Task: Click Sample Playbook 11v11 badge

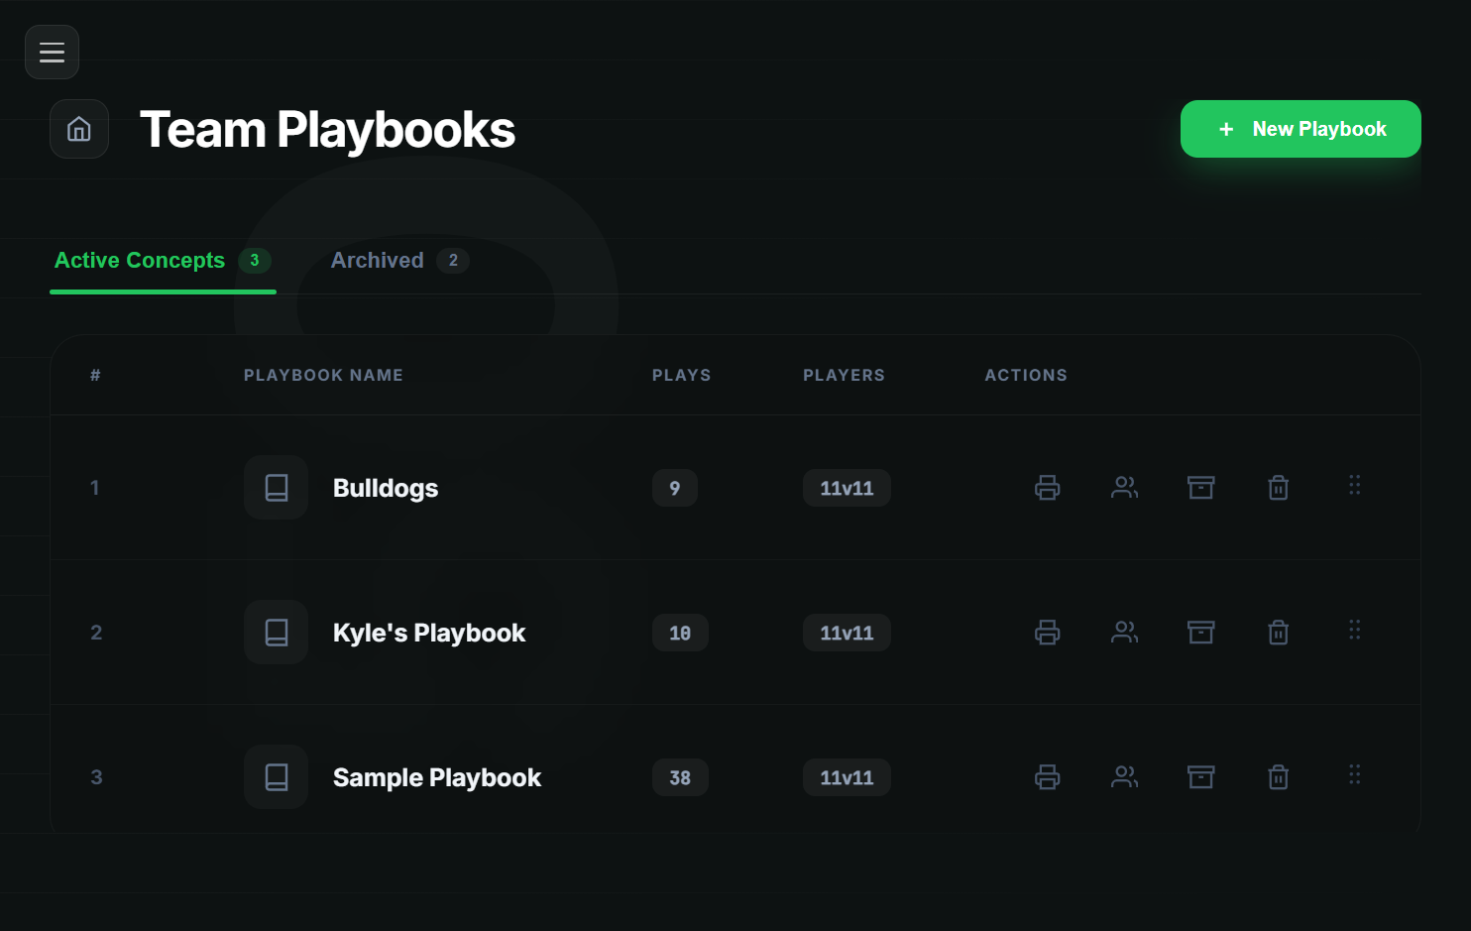Action: 847,777
